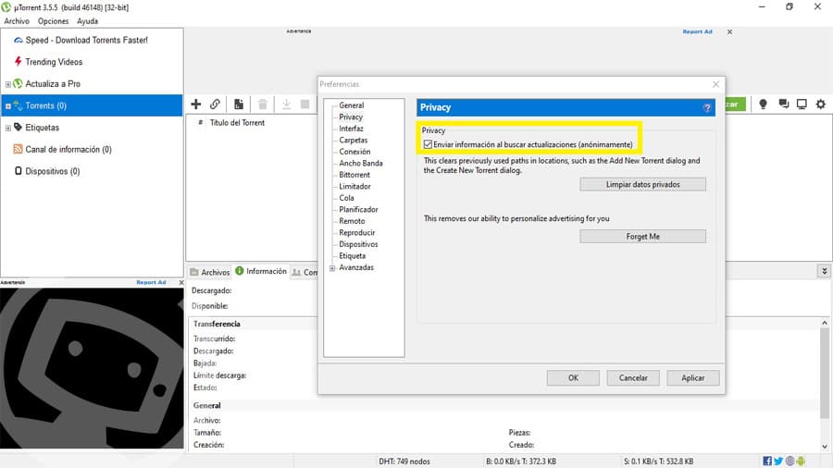Screen dimensions: 833x468
Task: Click the globe icon in status bar
Action: pos(790,462)
